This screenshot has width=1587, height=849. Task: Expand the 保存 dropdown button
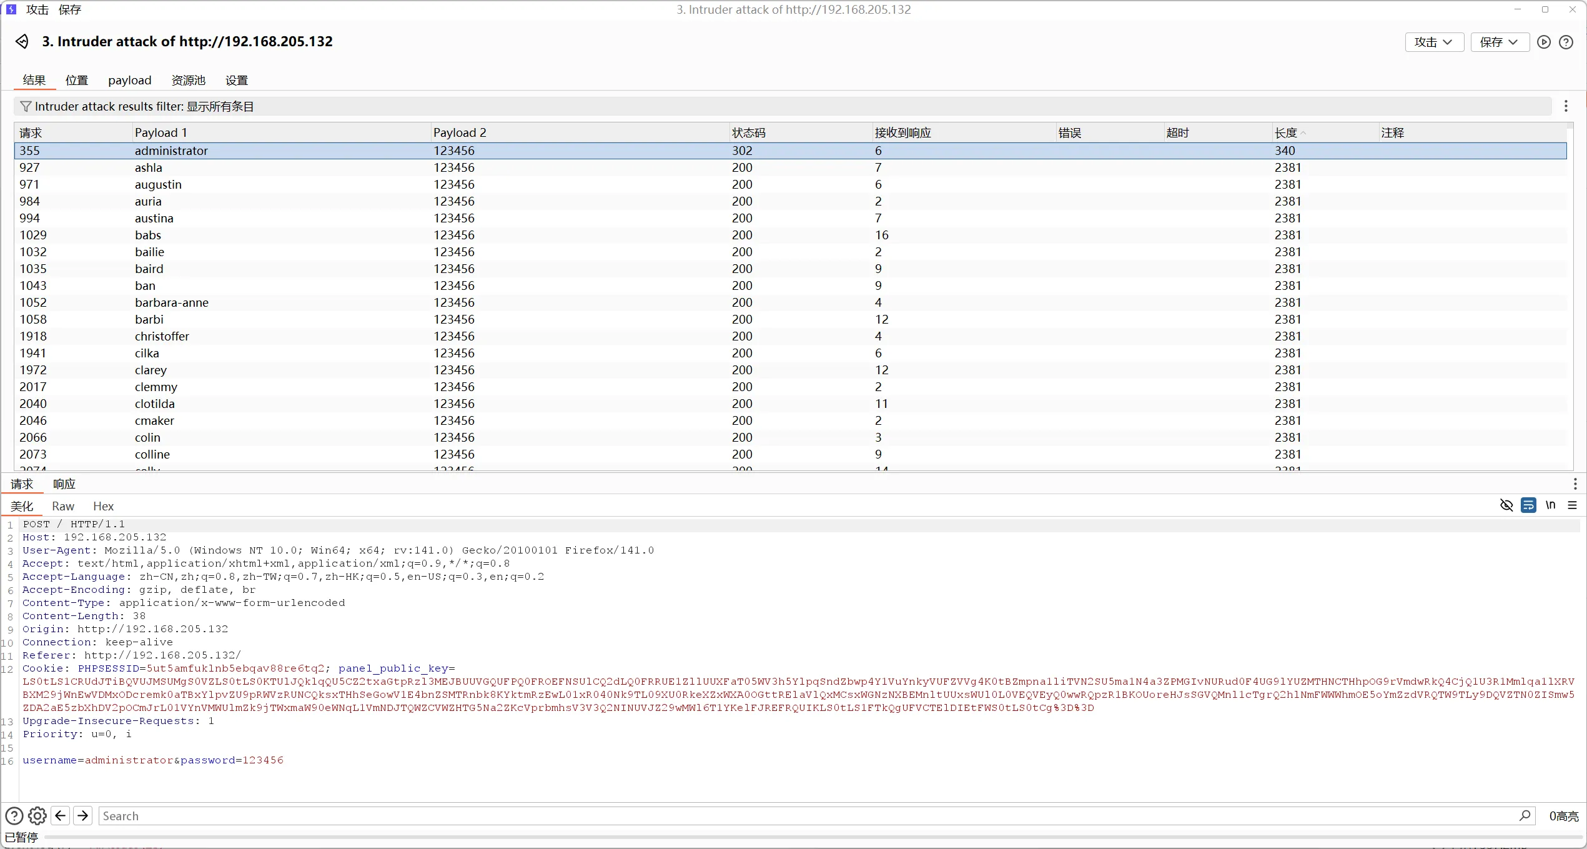point(1499,42)
